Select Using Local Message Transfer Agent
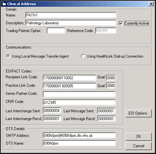Screen dimensions: 156x154 point(8,56)
